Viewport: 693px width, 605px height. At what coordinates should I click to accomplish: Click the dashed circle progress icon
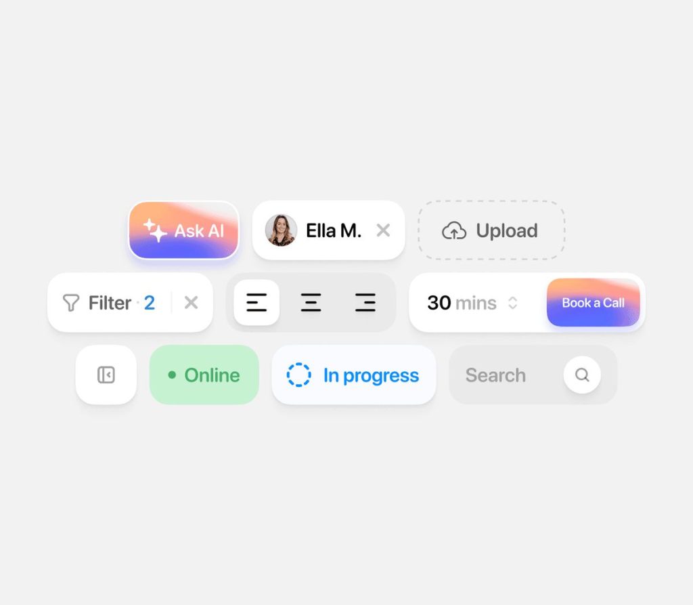click(298, 375)
